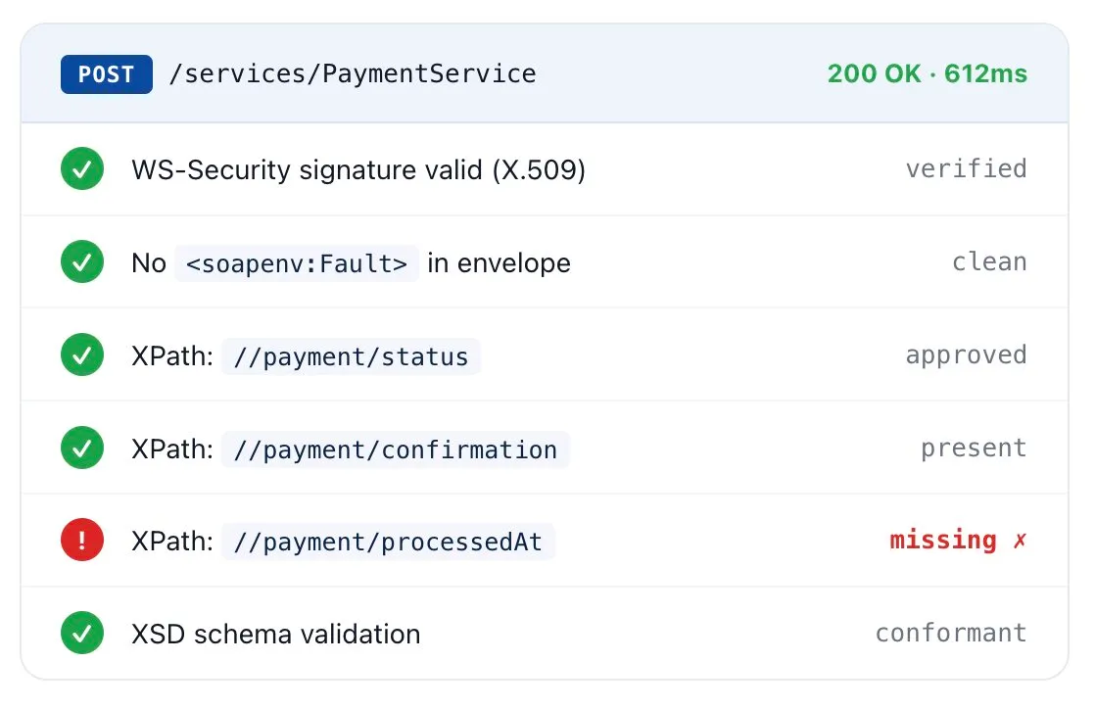
Task: Select WS-Security signature valid (X.509) text
Action: coord(358,169)
